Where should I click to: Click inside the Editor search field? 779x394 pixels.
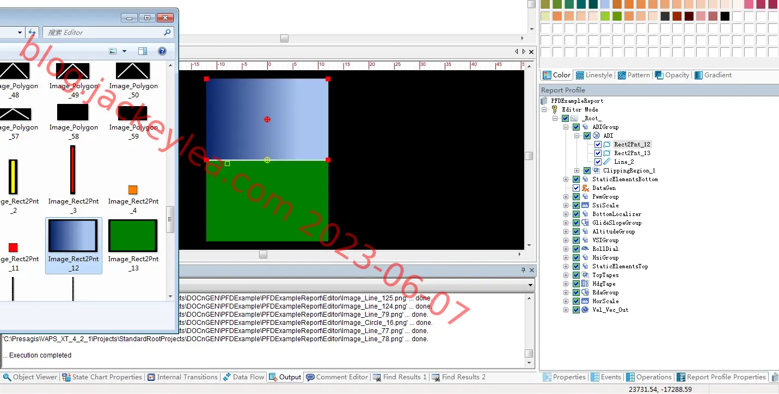click(x=103, y=33)
